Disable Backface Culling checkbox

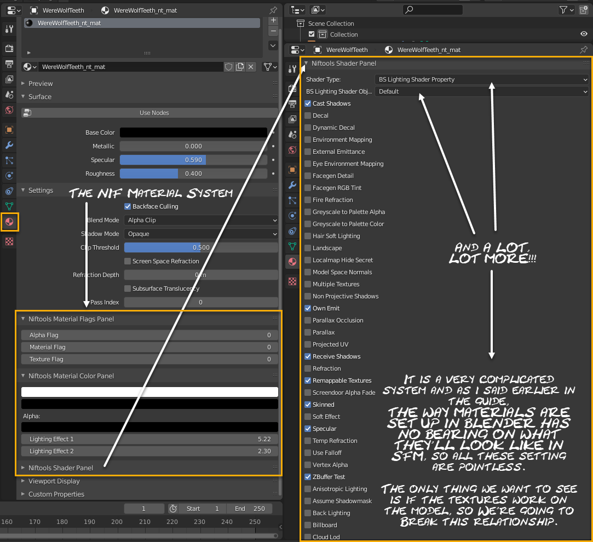pyautogui.click(x=128, y=206)
